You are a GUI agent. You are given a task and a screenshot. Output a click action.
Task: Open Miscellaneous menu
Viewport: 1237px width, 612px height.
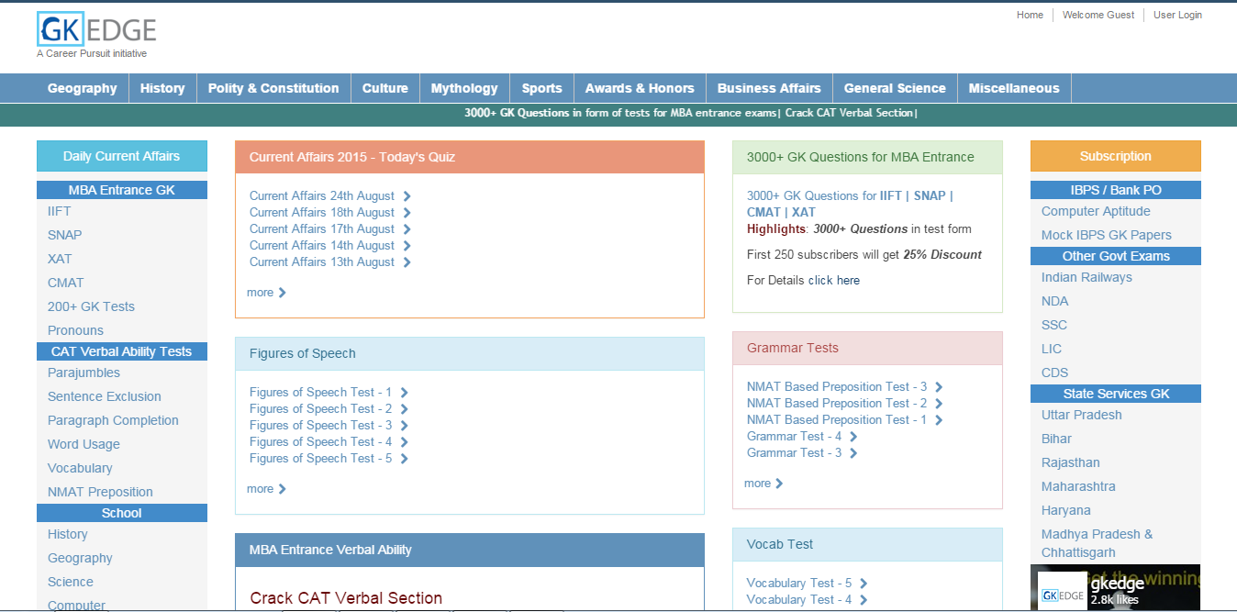pos(1014,88)
